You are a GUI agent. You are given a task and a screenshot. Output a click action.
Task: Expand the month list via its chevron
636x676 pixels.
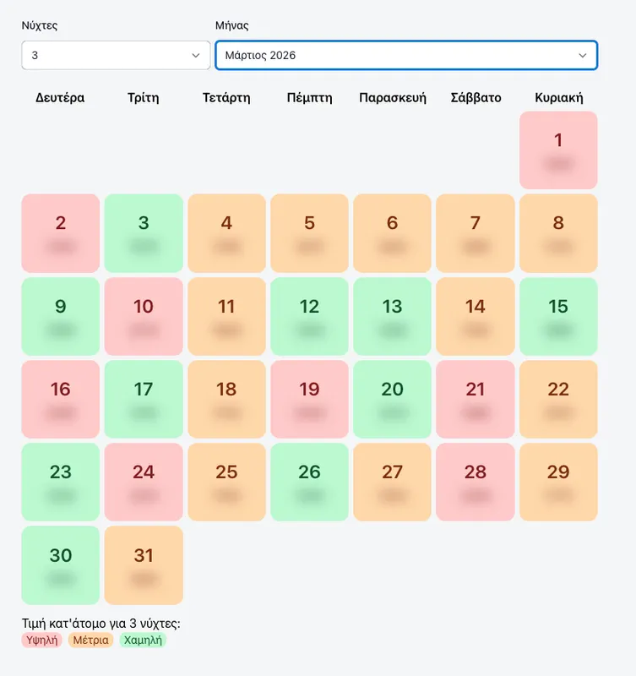(x=584, y=54)
